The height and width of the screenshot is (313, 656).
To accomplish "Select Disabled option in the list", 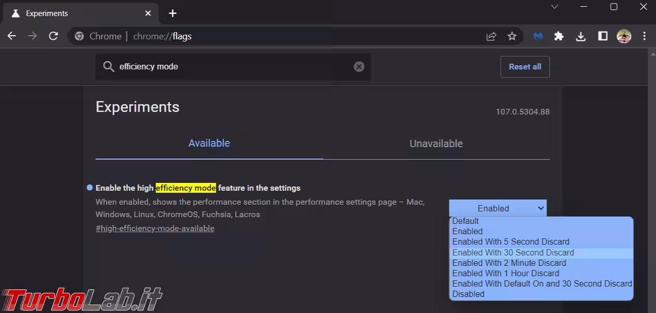I will (x=468, y=294).
